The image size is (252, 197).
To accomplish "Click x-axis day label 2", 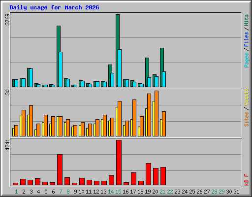I will pyautogui.click(x=24, y=192).
